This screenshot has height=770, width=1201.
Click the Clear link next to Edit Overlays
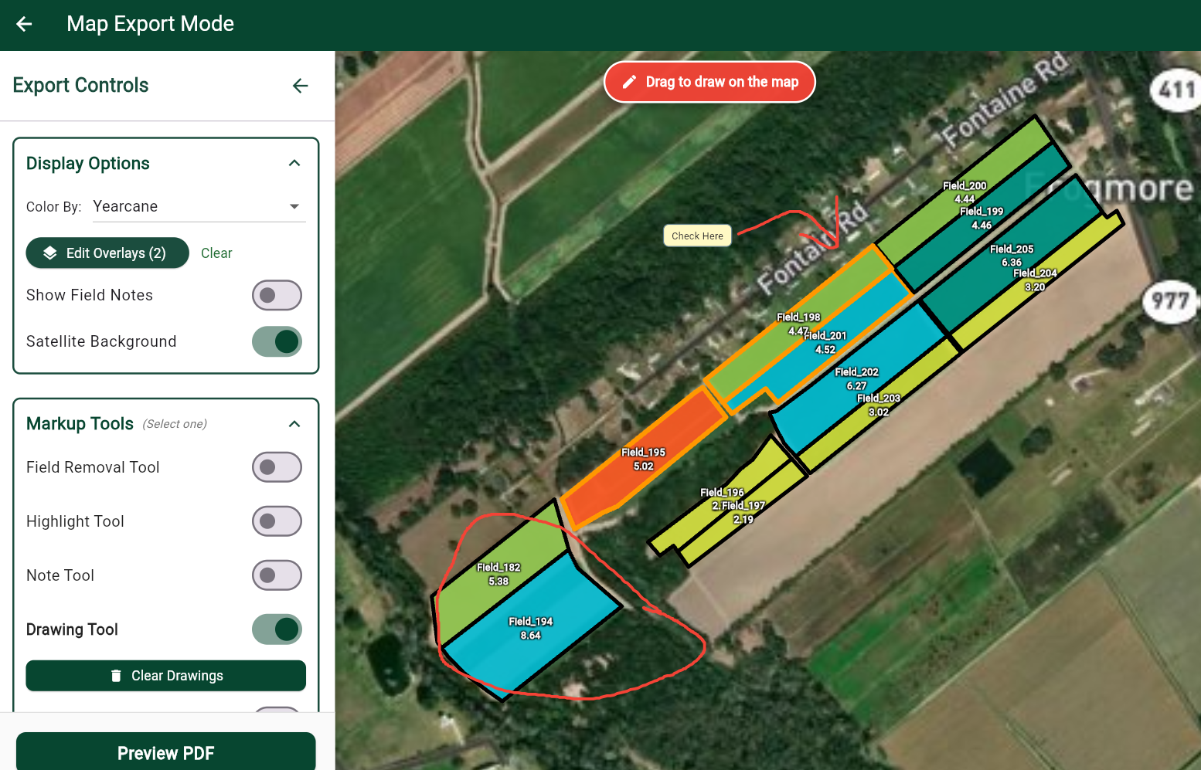coord(216,253)
